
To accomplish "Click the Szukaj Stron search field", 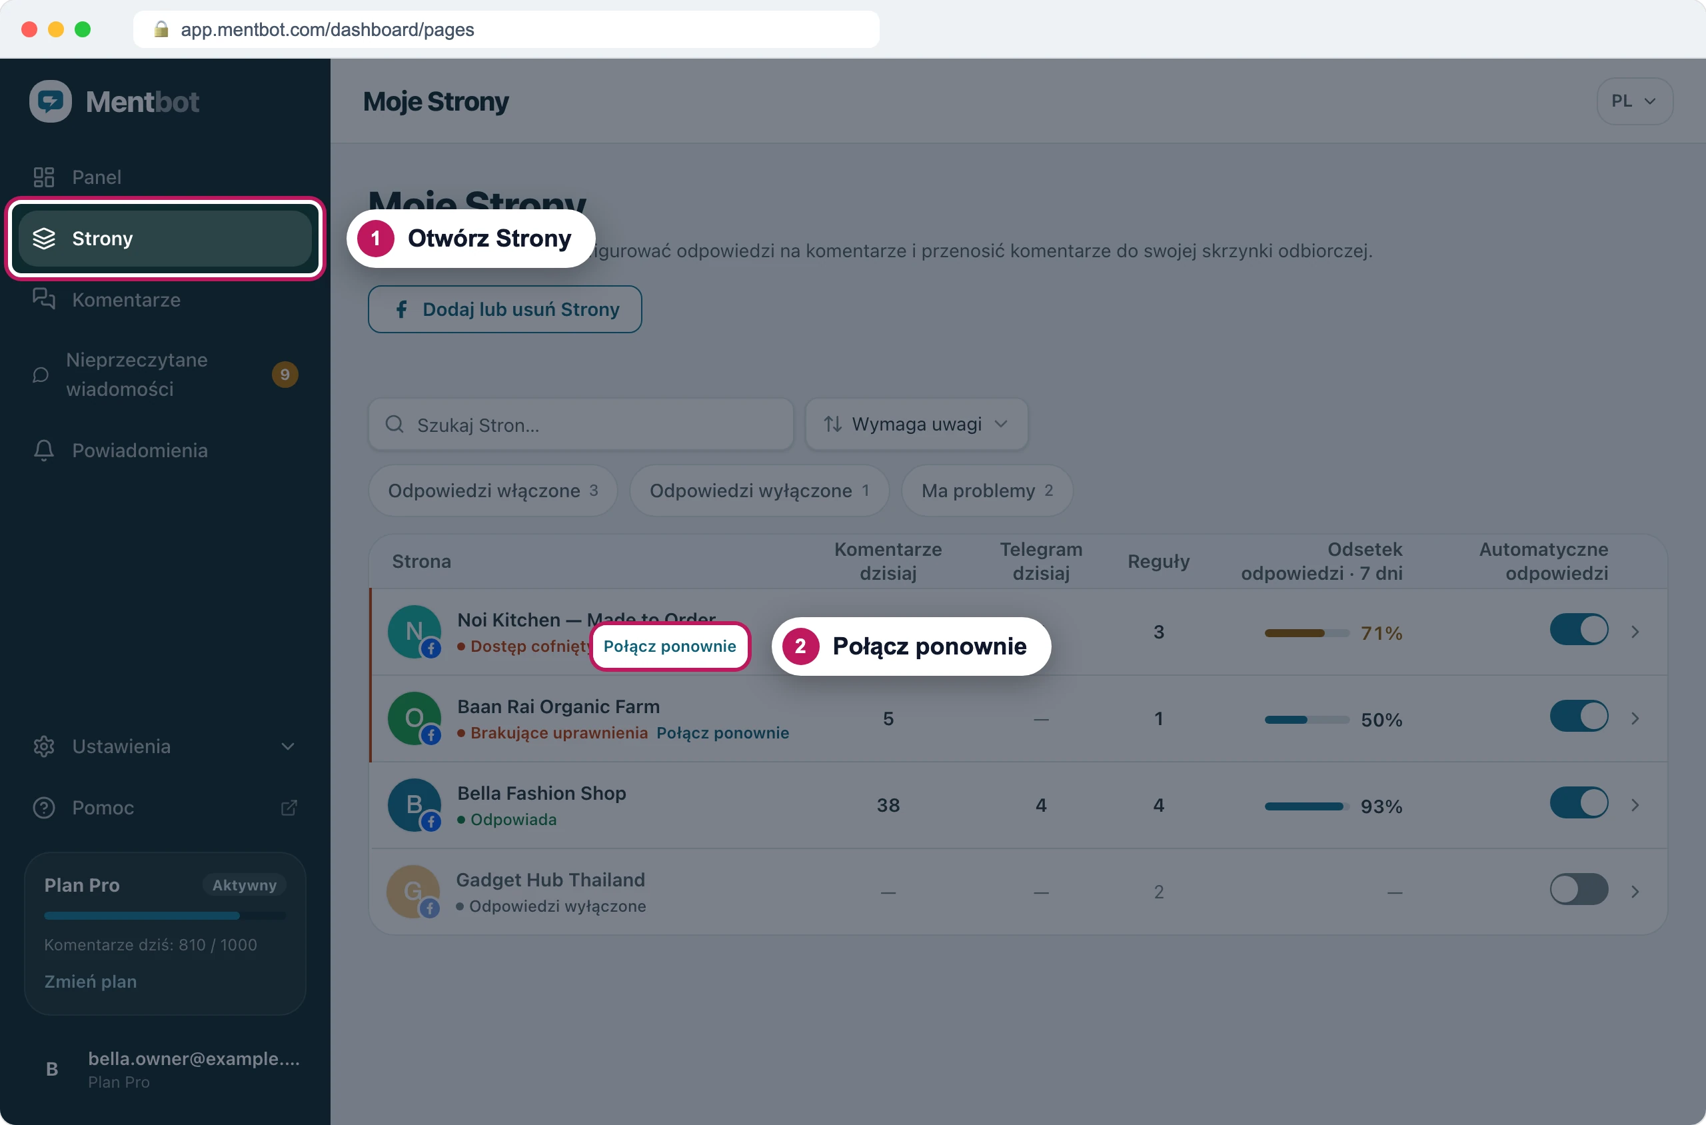I will tap(581, 425).
